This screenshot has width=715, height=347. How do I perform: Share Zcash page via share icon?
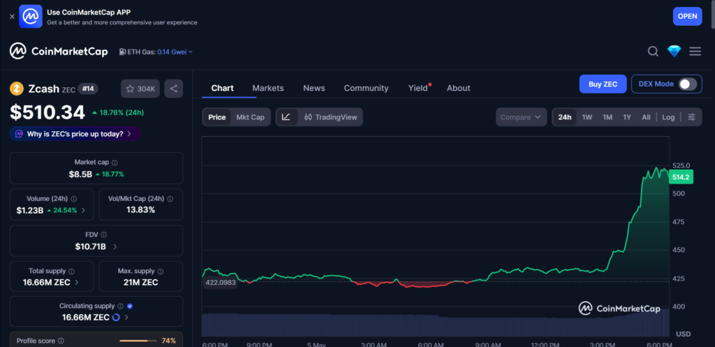click(174, 89)
